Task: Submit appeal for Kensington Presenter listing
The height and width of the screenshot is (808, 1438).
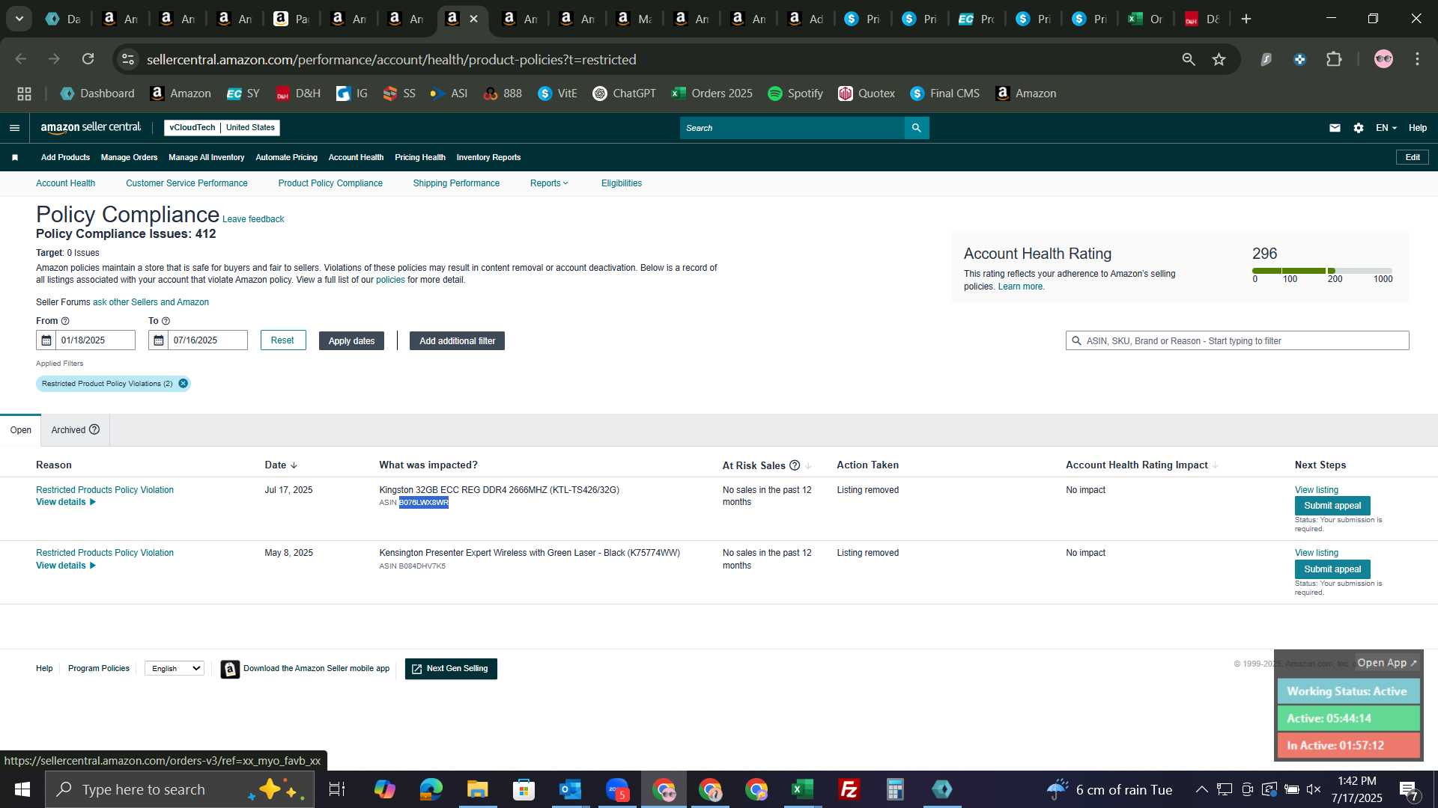Action: 1332,569
